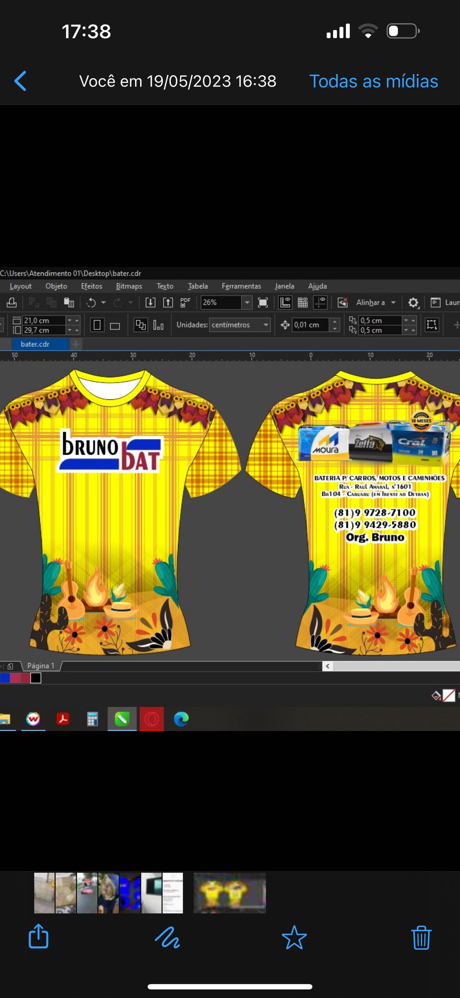The width and height of the screenshot is (460, 998).
Task: Open the Janela menu
Action: coord(285,286)
